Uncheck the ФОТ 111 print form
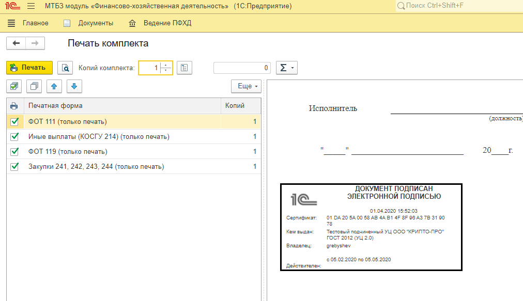The width and height of the screenshot is (523, 301). tap(14, 122)
